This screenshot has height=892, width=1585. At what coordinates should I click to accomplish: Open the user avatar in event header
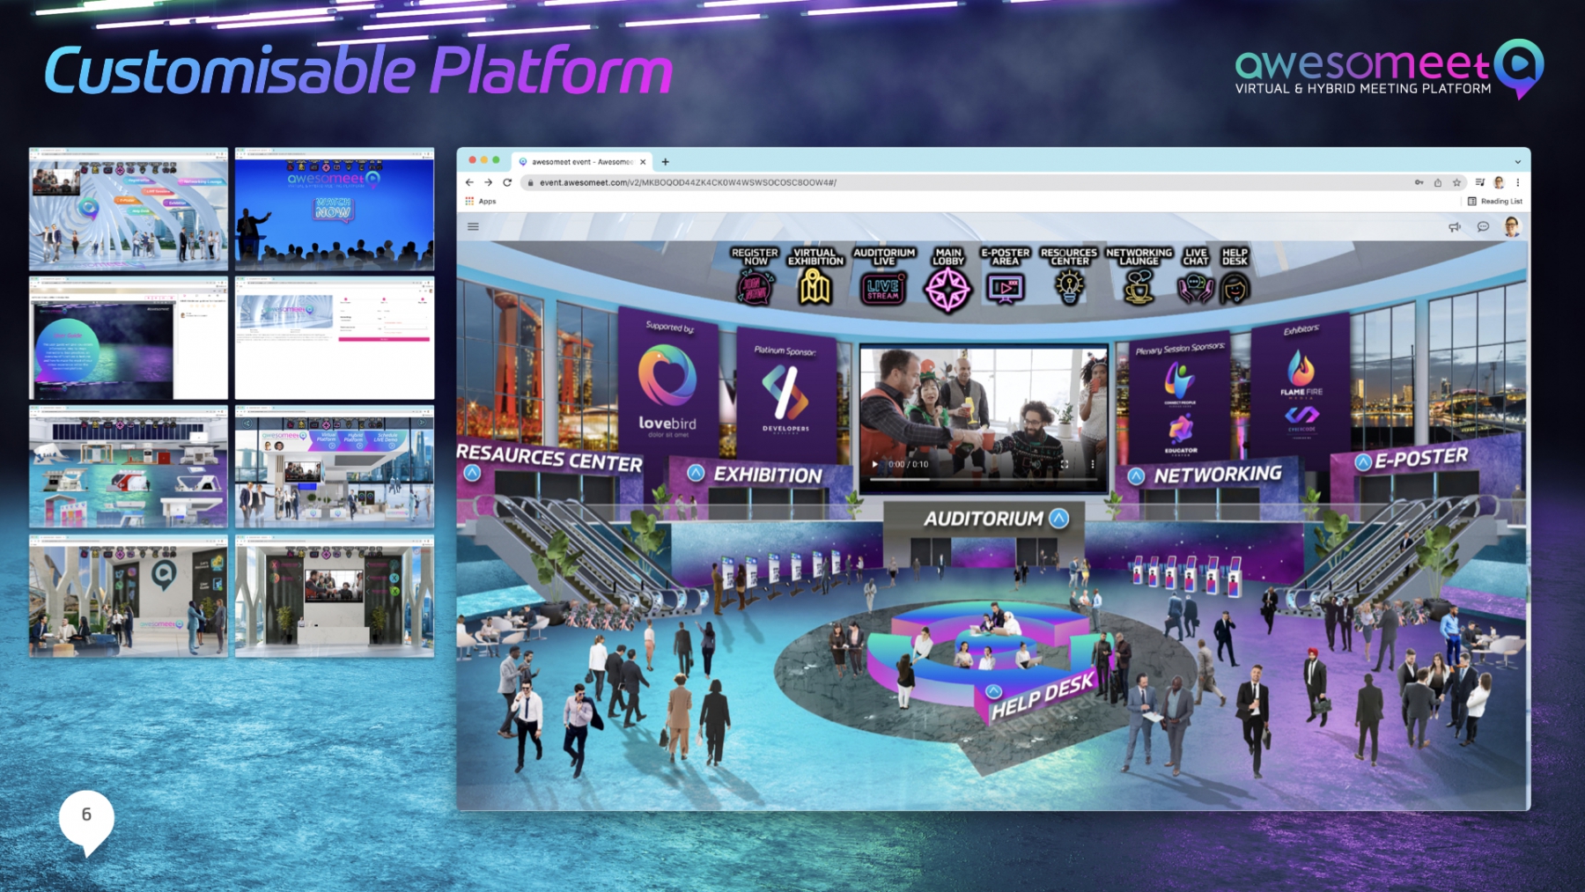(x=1512, y=227)
